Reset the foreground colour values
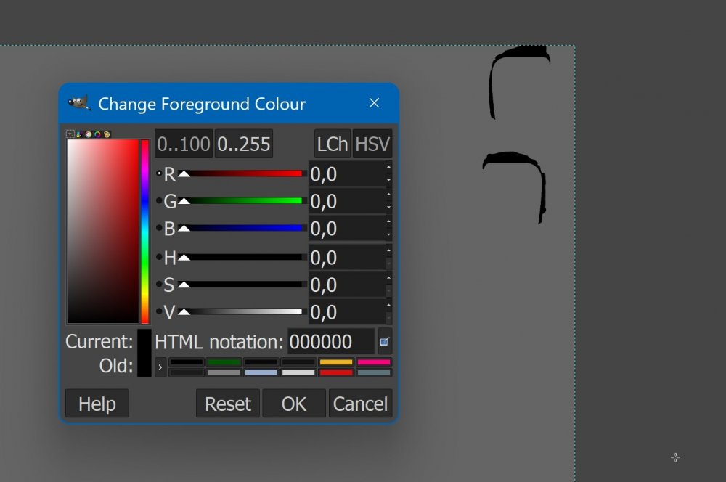Screen dimensions: 726x482 click(x=228, y=404)
